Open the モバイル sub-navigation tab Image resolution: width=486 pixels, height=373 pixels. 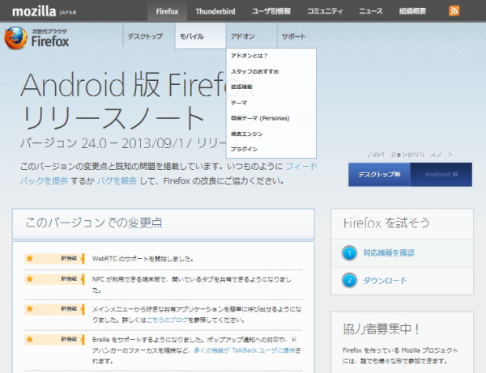coord(193,37)
